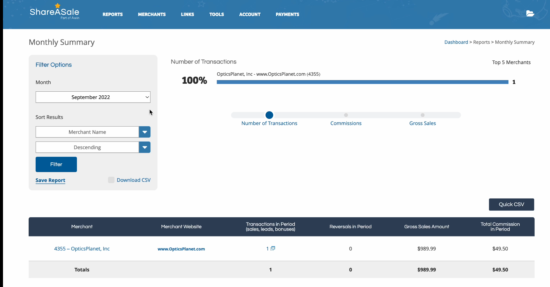Click the transaction count 1 link
This screenshot has width=550, height=287.
coord(267,248)
